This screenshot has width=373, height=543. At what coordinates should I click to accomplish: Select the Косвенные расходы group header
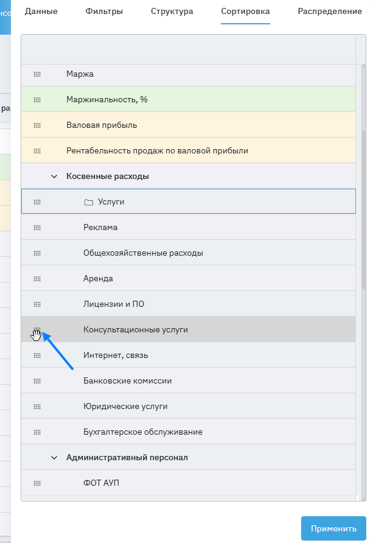coord(107,177)
